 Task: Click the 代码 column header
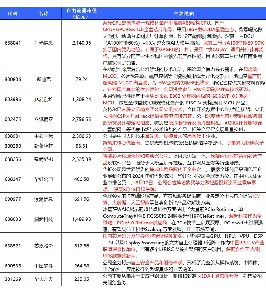tap(13, 13)
